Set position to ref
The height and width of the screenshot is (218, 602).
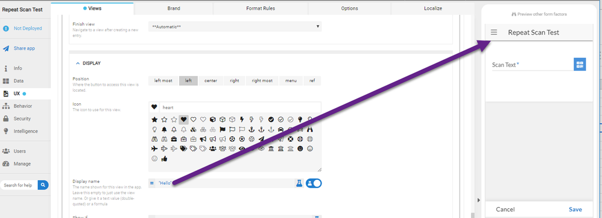(312, 81)
